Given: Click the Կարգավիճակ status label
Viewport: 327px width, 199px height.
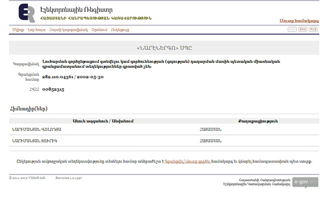Looking at the screenshot, I should click(26, 64).
